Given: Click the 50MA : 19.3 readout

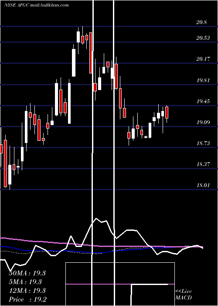Looking at the screenshot, I should pos(27,273).
